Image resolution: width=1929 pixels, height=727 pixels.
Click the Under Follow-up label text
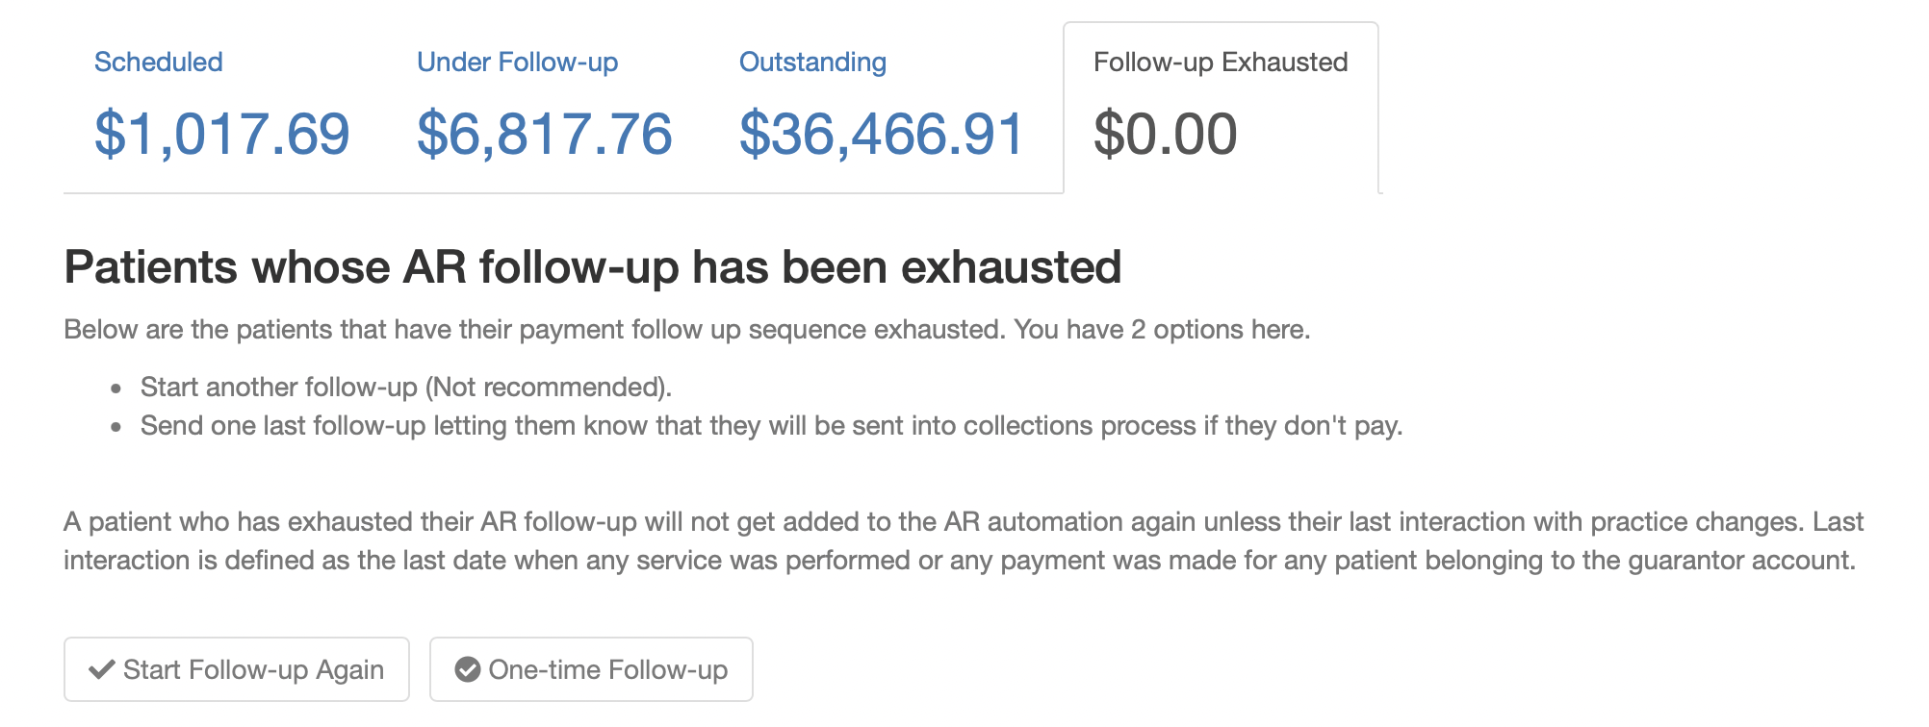click(517, 62)
